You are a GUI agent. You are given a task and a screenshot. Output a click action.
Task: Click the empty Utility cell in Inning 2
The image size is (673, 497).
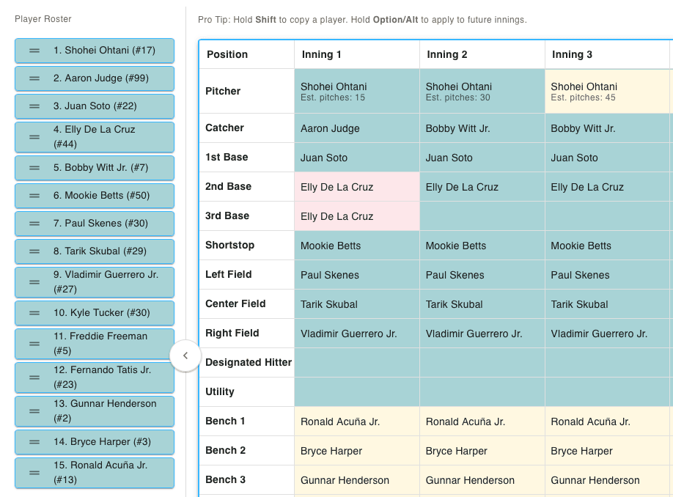point(482,391)
